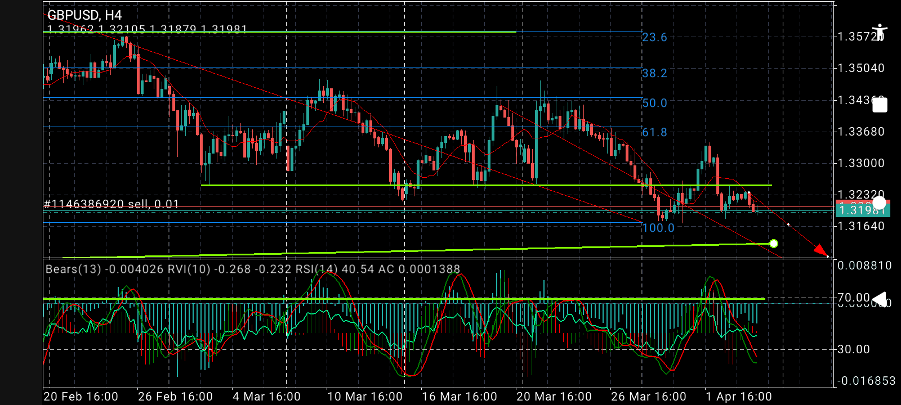Tap the OHLC price values under the title
Viewport: 901px width, 405px height.
coord(147,29)
